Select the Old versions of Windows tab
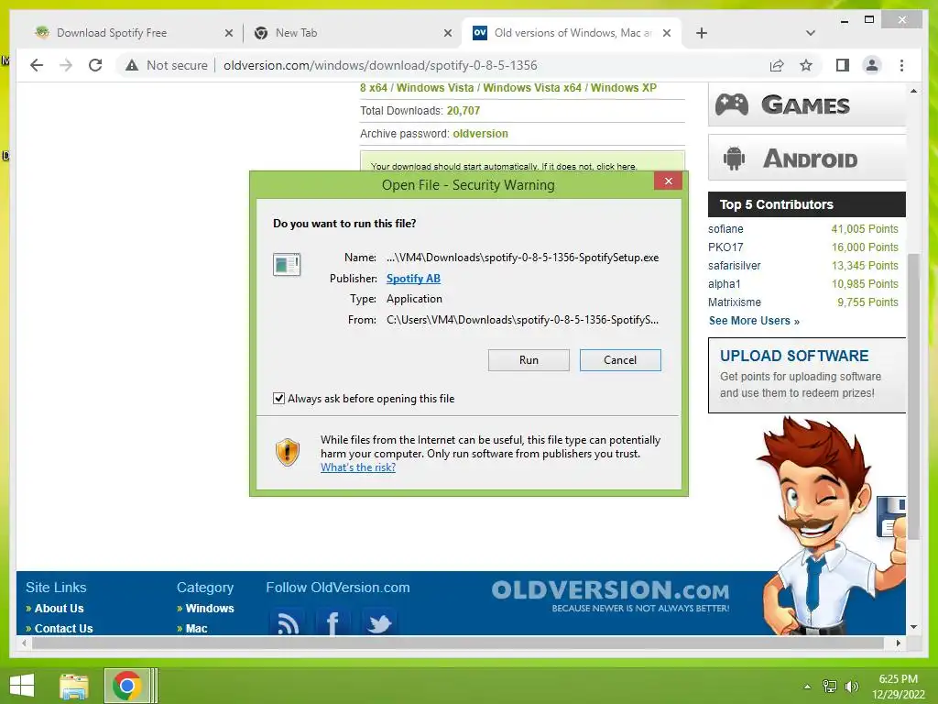The image size is (938, 704). 572,33
